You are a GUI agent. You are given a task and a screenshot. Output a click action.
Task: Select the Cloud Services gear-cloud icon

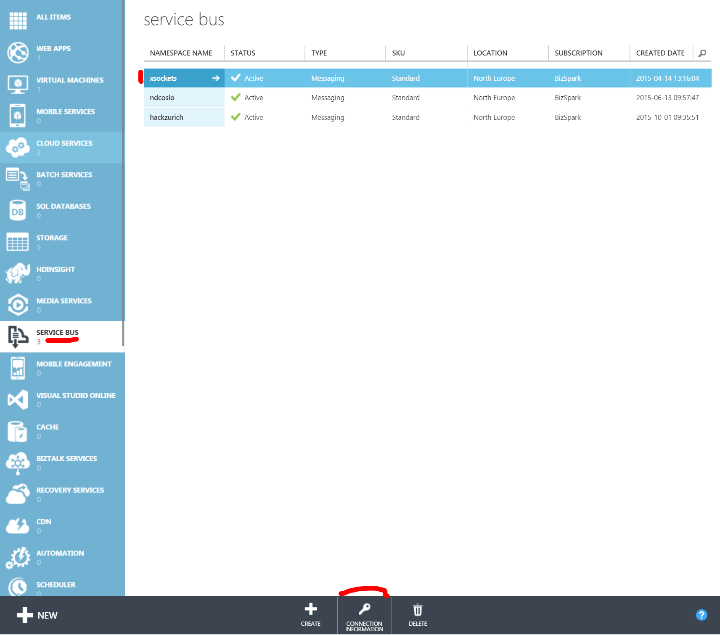pyautogui.click(x=18, y=147)
